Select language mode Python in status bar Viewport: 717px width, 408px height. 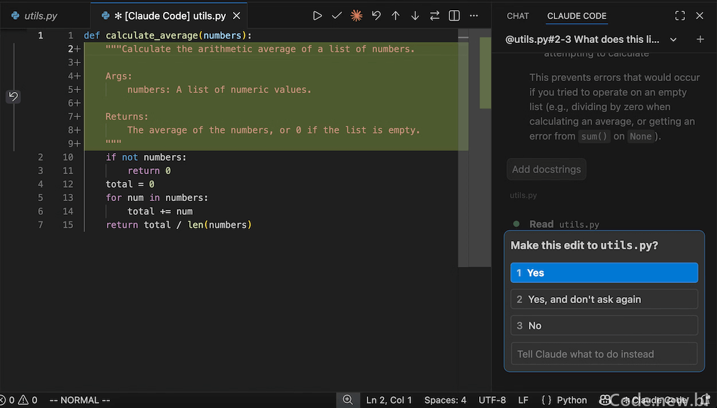tap(572, 400)
